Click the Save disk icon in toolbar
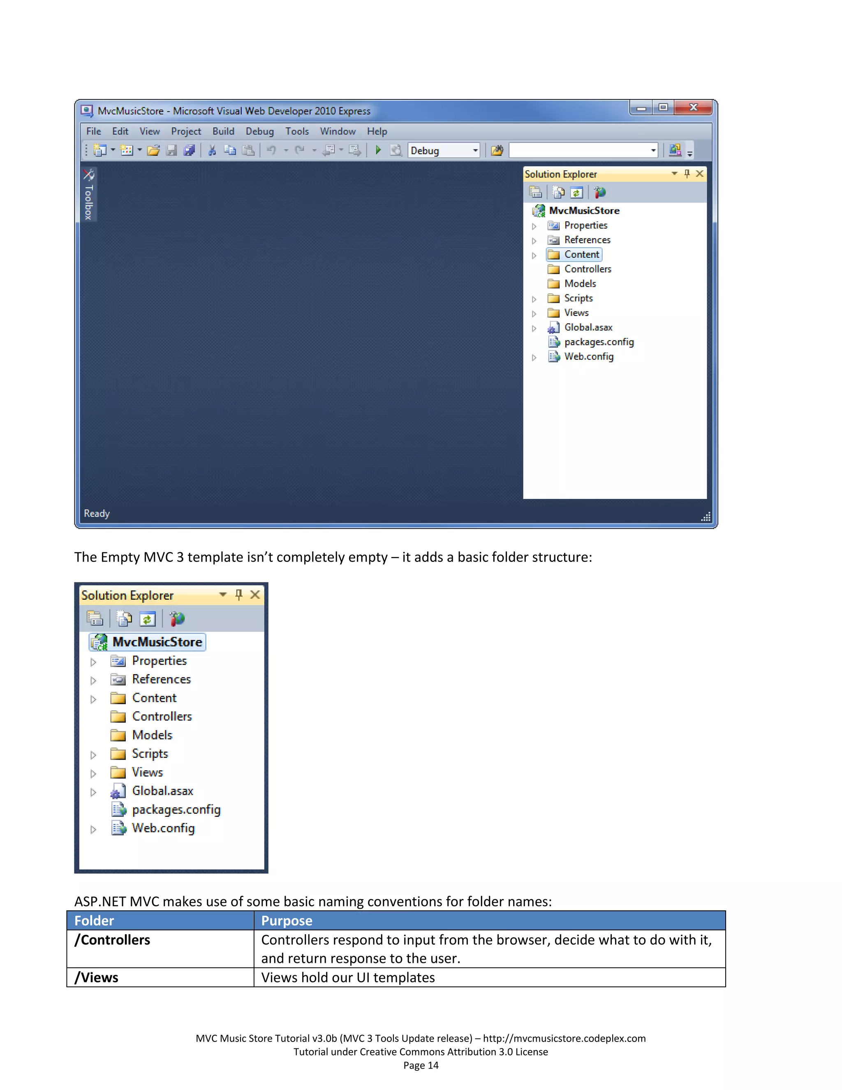The height and width of the screenshot is (1090, 842). (171, 150)
